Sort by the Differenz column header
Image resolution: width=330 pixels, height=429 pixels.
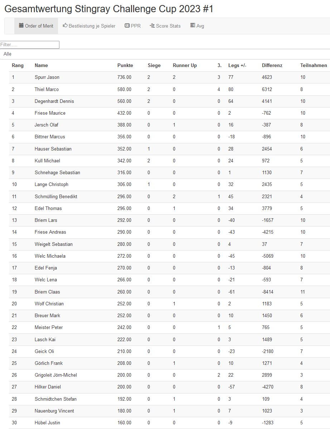[272, 65]
